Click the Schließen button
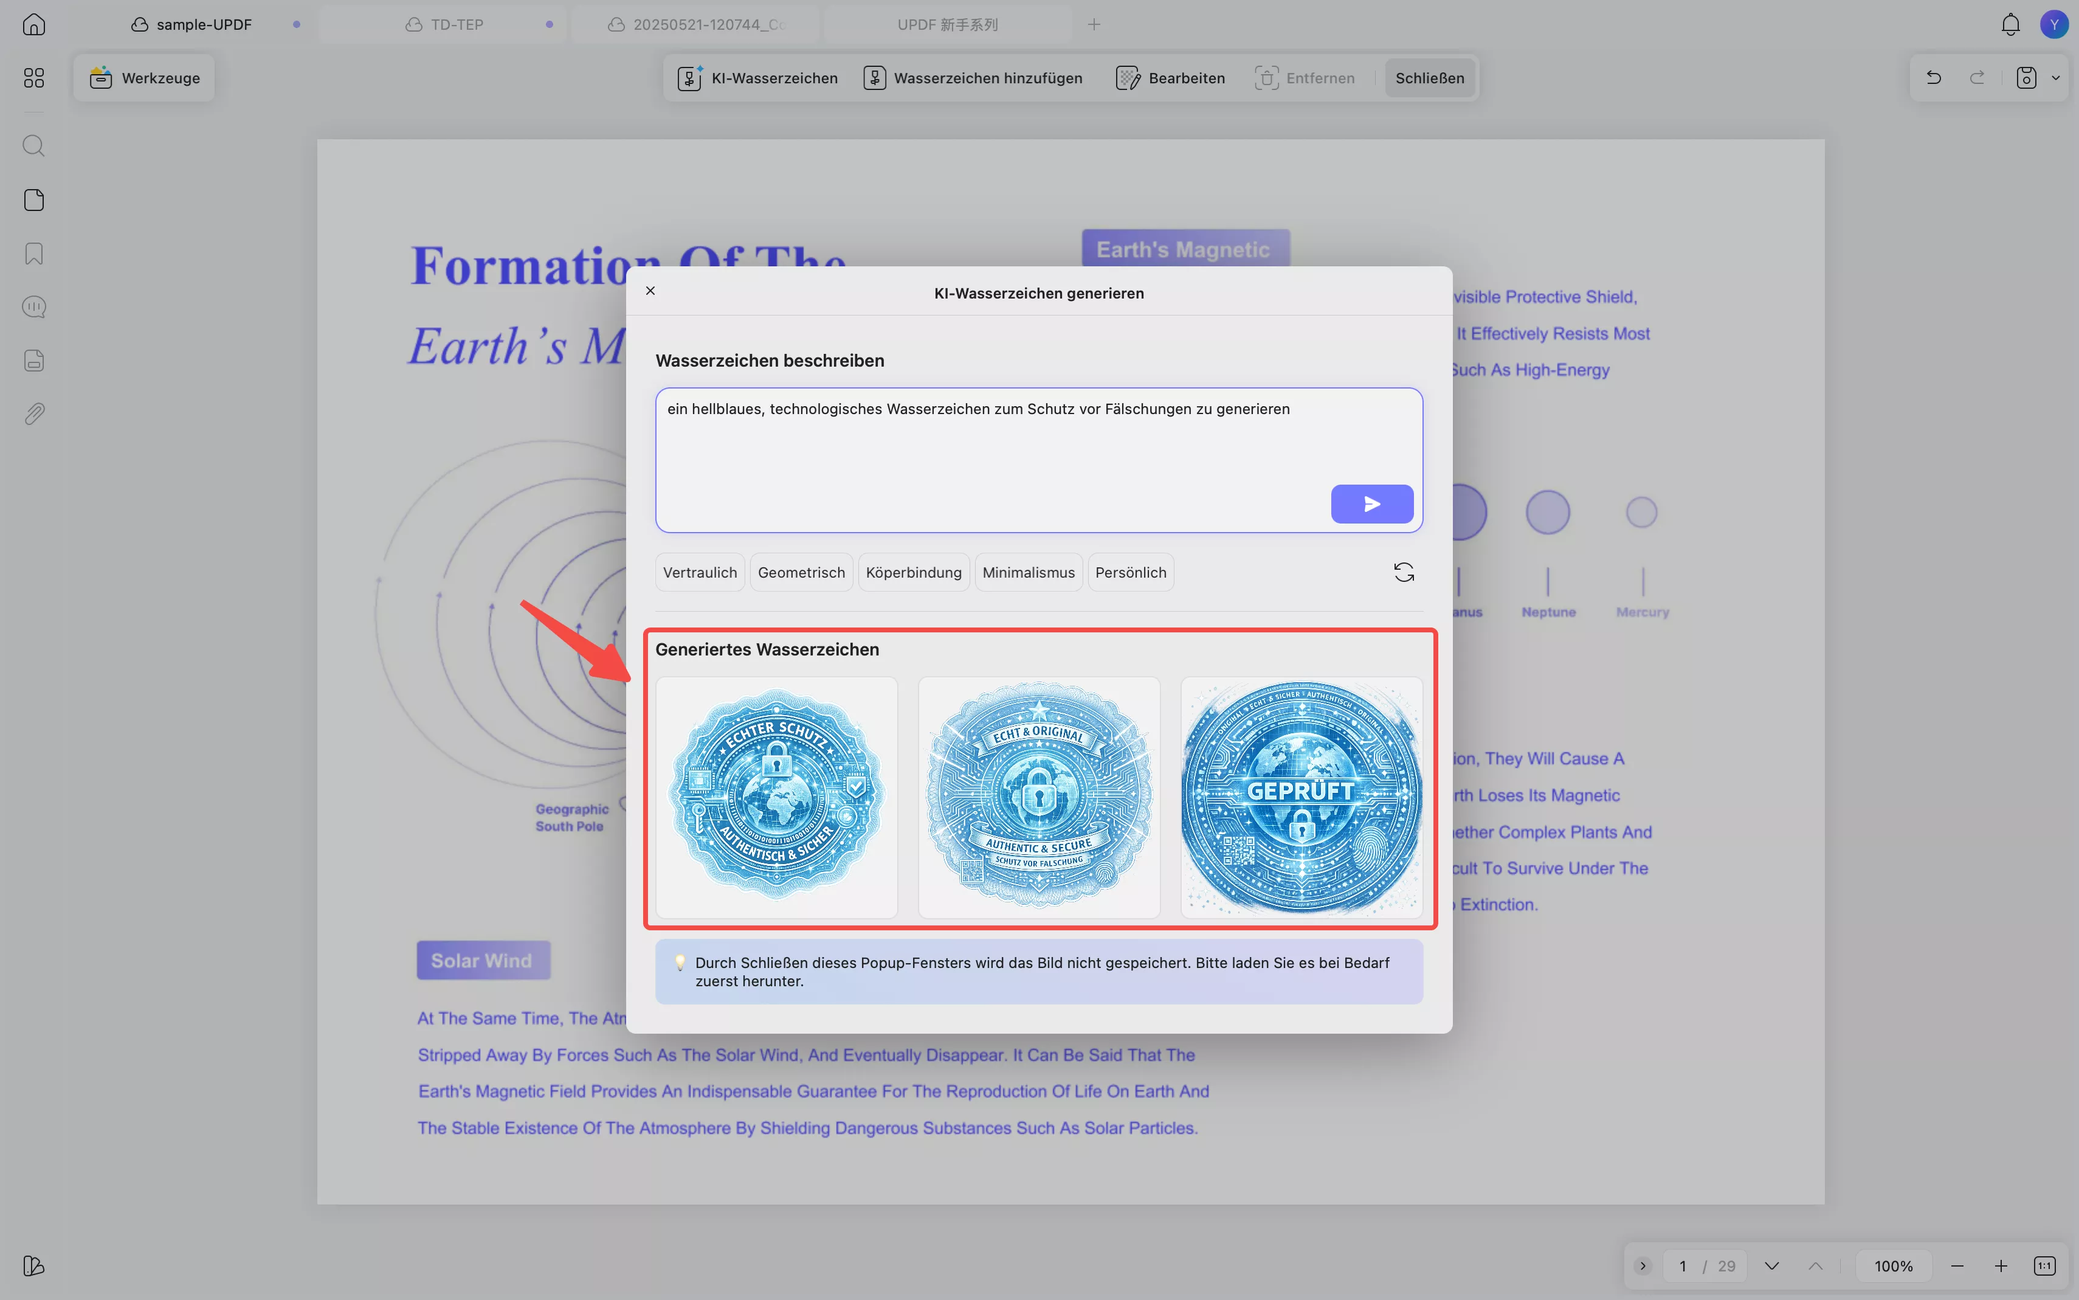This screenshot has height=1300, width=2079. (x=1429, y=78)
